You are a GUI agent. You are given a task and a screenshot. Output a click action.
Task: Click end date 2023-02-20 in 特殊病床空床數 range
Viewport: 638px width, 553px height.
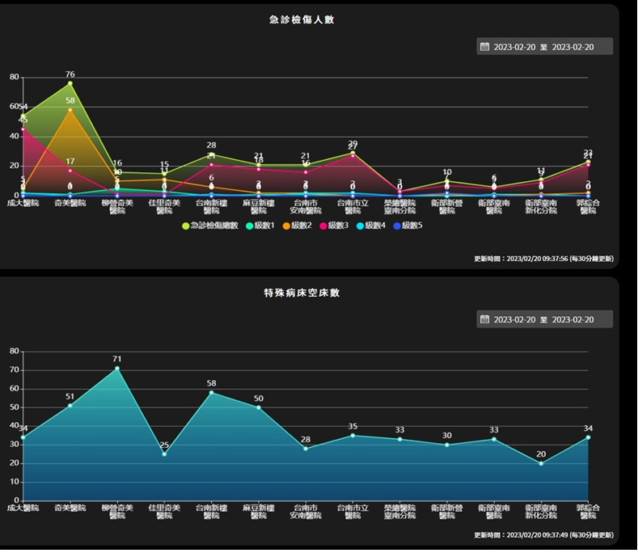click(573, 319)
